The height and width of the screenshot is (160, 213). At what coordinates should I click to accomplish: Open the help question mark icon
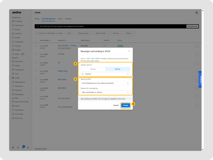(18, 147)
